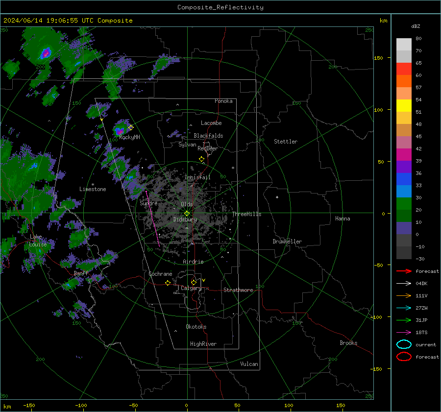Viewport: 441px width, 412px height.
Task: Click the green 31JP arrow legend icon
Action: click(x=404, y=320)
